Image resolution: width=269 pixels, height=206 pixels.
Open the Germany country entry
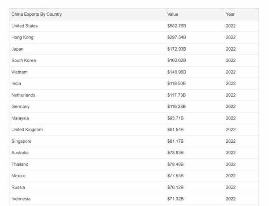(20, 107)
